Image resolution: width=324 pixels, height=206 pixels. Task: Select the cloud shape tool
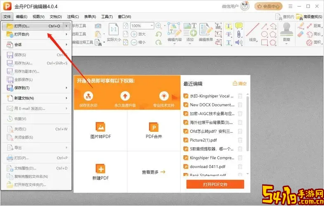click(273, 42)
